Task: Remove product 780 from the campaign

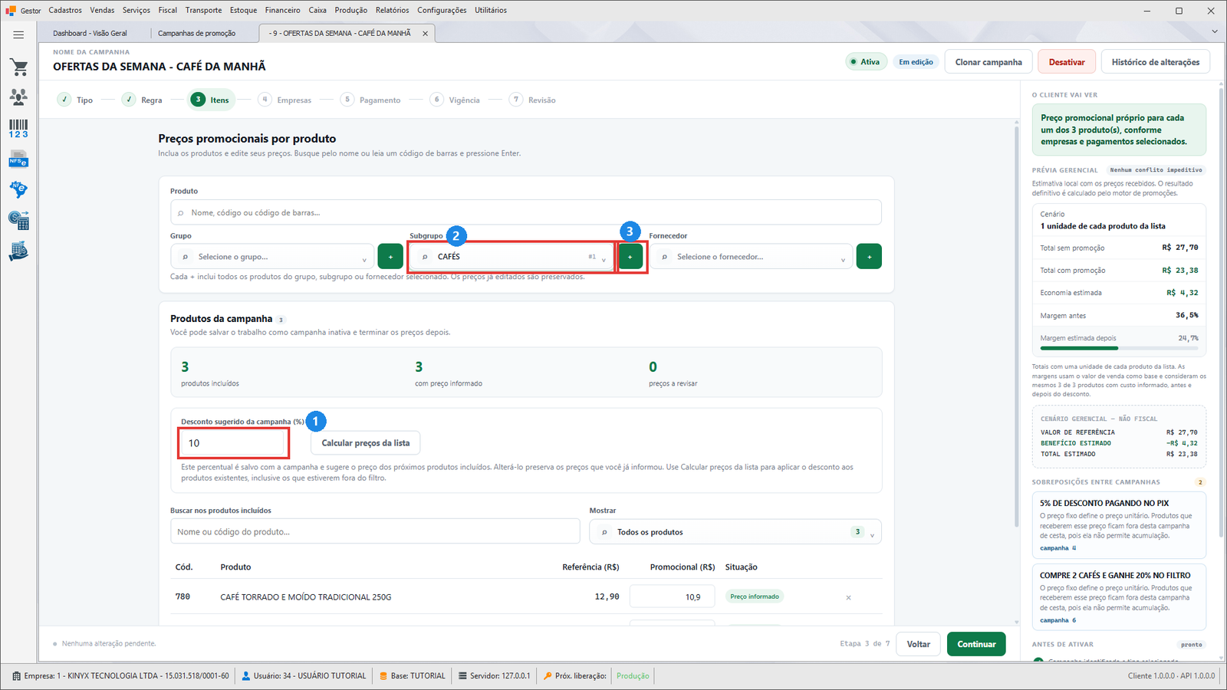Action: point(848,597)
